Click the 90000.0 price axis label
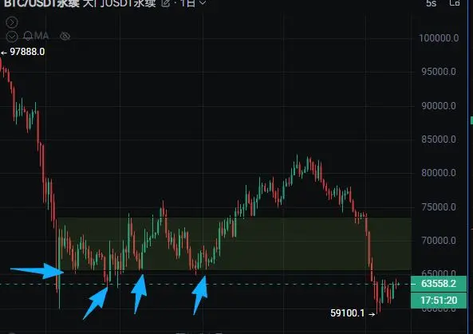The height and width of the screenshot is (334, 473). 439,106
